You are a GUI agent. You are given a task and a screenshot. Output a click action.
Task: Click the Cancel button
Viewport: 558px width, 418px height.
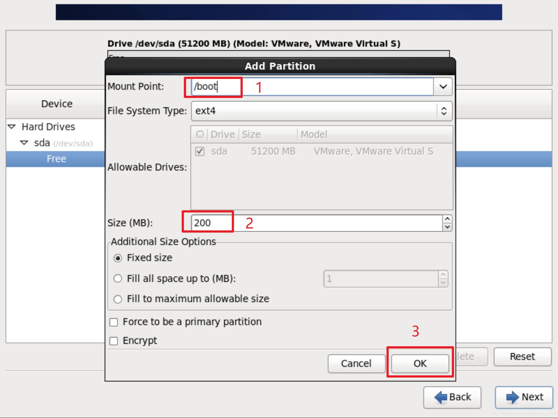tap(356, 364)
